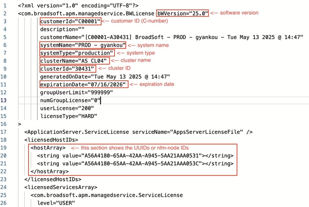
Task: Click highlighted line number 13 in gutter
Action: point(3,100)
